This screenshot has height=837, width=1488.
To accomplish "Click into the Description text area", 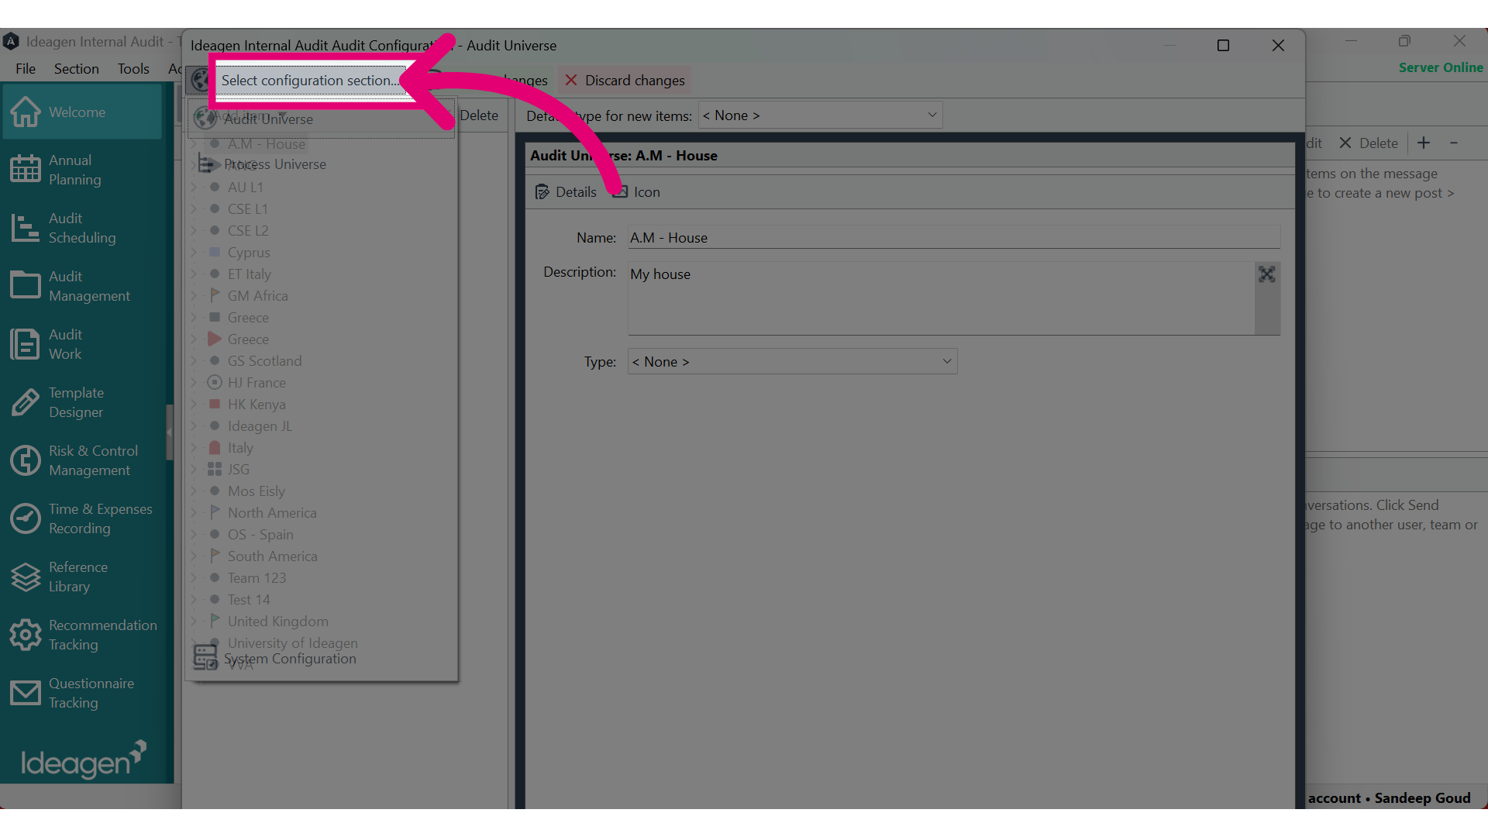I will pyautogui.click(x=941, y=298).
